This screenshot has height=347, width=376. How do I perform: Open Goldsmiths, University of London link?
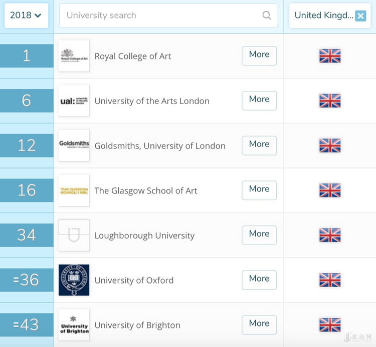tap(160, 146)
